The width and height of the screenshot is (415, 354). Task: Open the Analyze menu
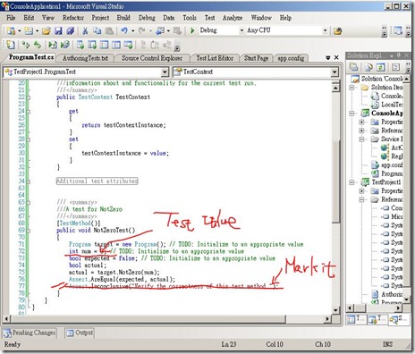[233, 18]
